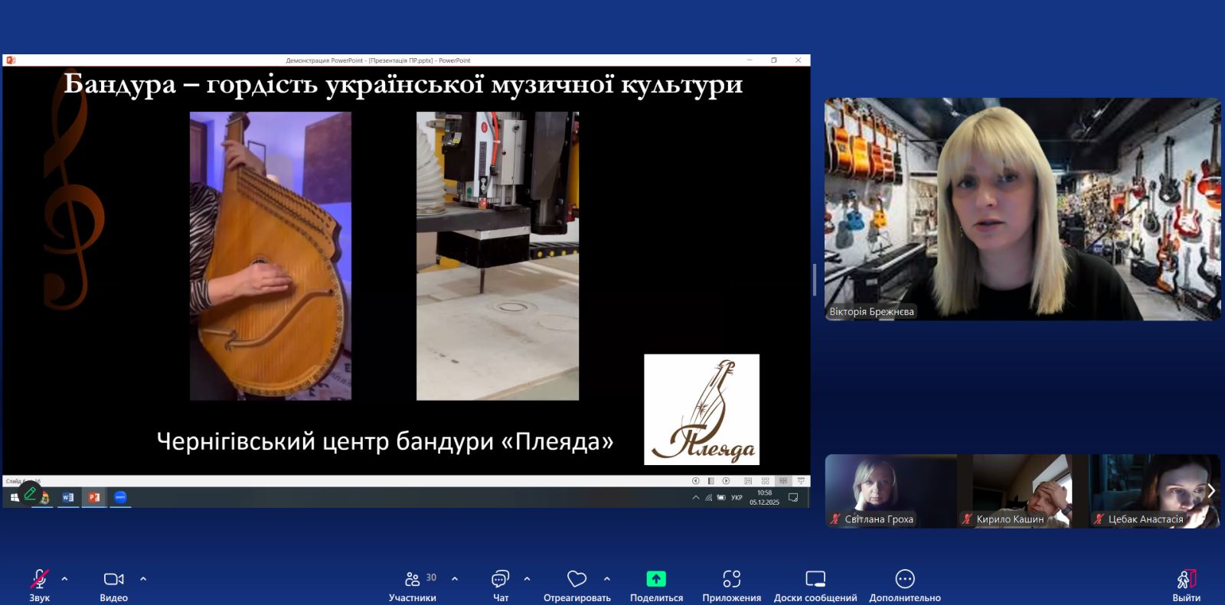
Task: Expand audio options arrow next to Звук
Action: click(64, 579)
